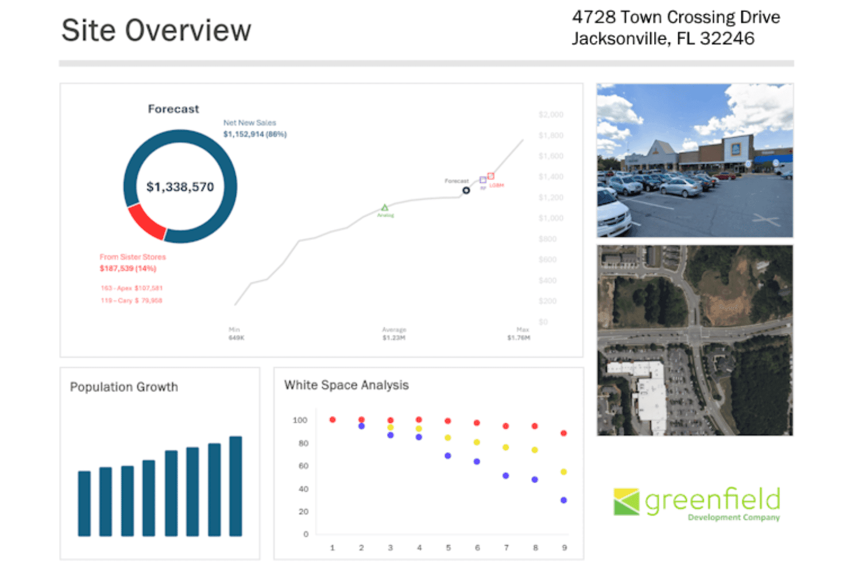This screenshot has height=567, width=850.
Task: Open the storefront parking lot photo
Action: (x=695, y=160)
